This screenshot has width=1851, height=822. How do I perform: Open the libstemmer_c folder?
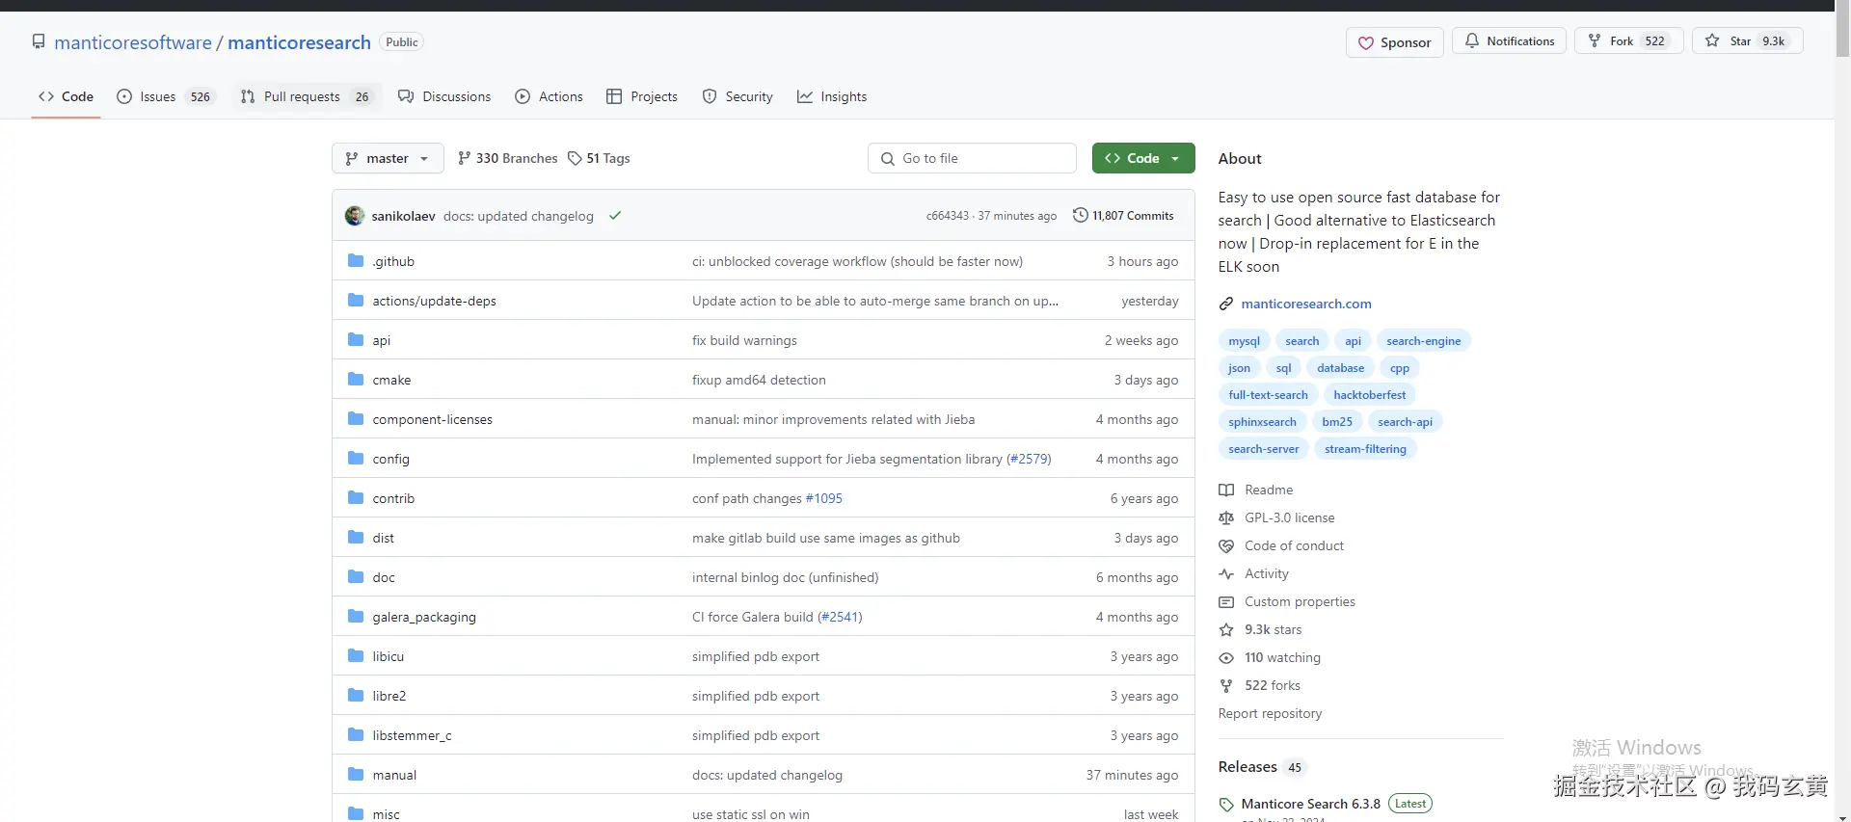[x=412, y=735]
